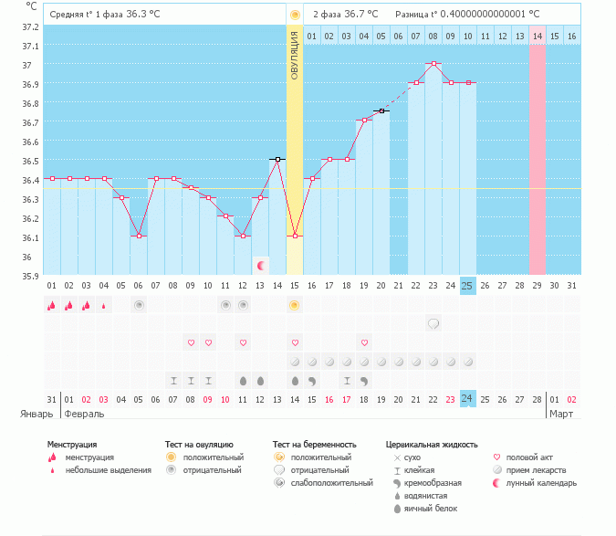Screen dimensions: 616x536
Task: Click the yellow ОВУЛЯЦИЯ column label
Action: (x=294, y=55)
